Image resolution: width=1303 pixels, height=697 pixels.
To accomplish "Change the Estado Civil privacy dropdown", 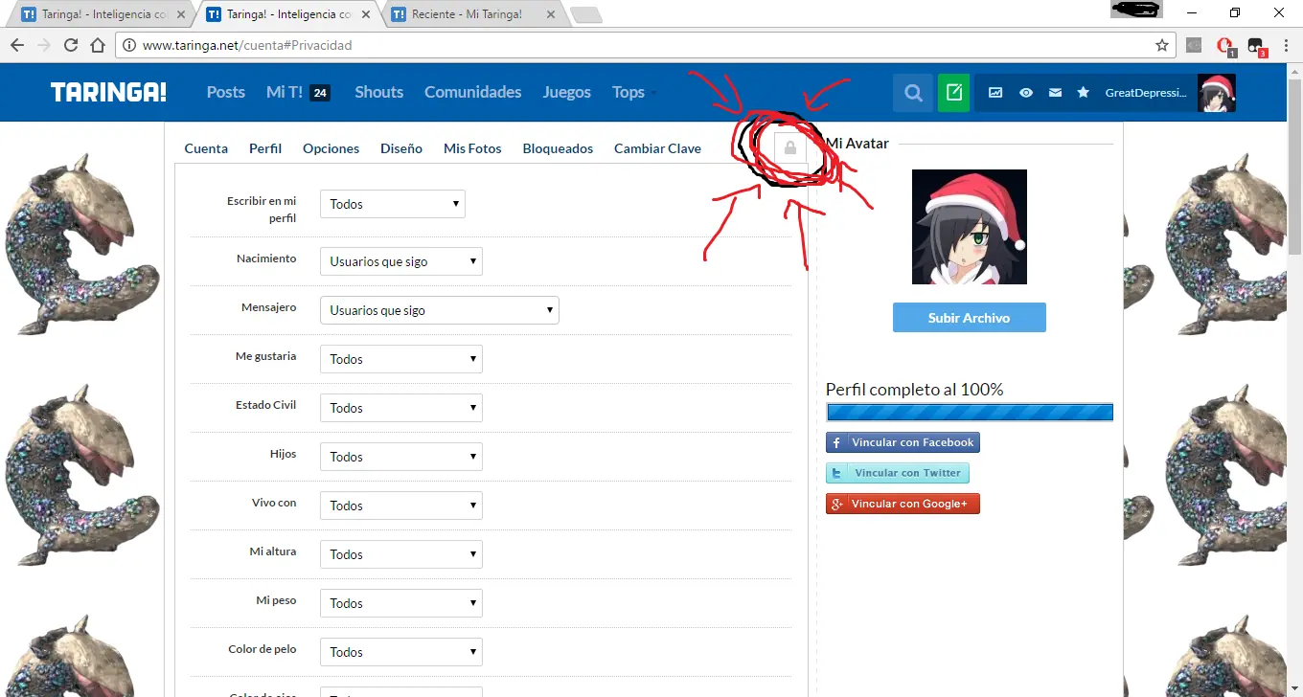I will [x=401, y=408].
